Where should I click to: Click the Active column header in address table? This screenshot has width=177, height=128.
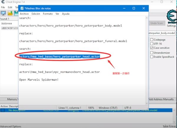coord(4,106)
